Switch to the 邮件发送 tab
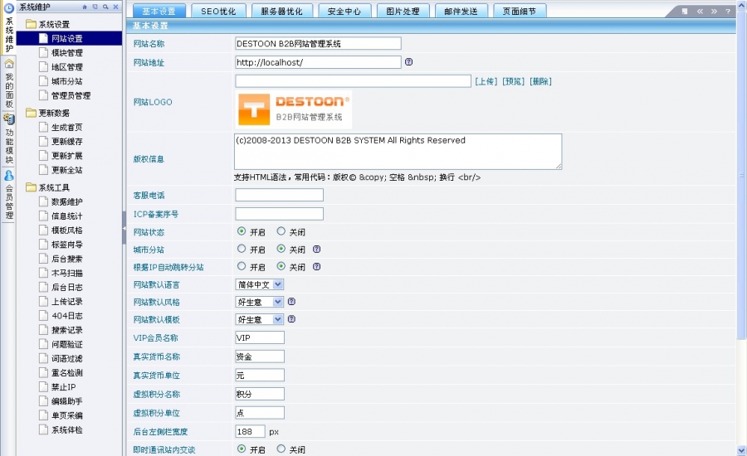This screenshot has height=456, width=747. 461,11
